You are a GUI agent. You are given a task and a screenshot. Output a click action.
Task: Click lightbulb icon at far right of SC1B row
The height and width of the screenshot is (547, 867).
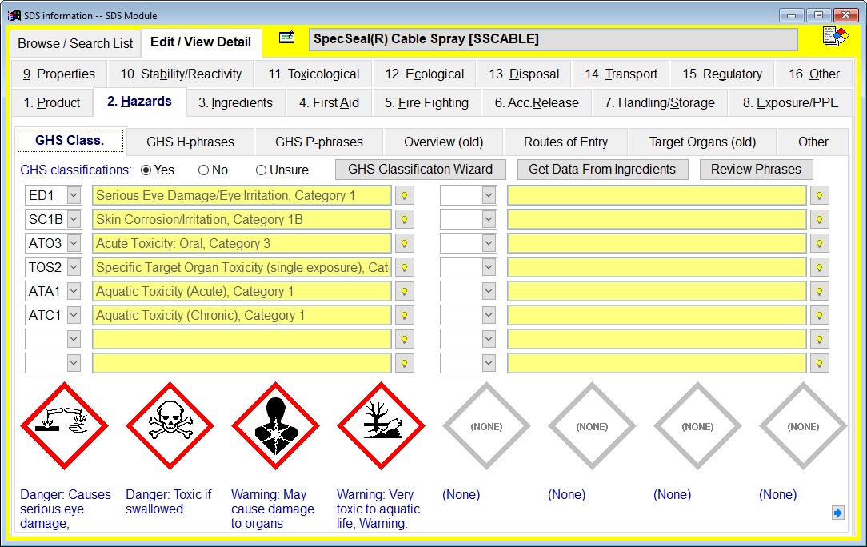[820, 220]
